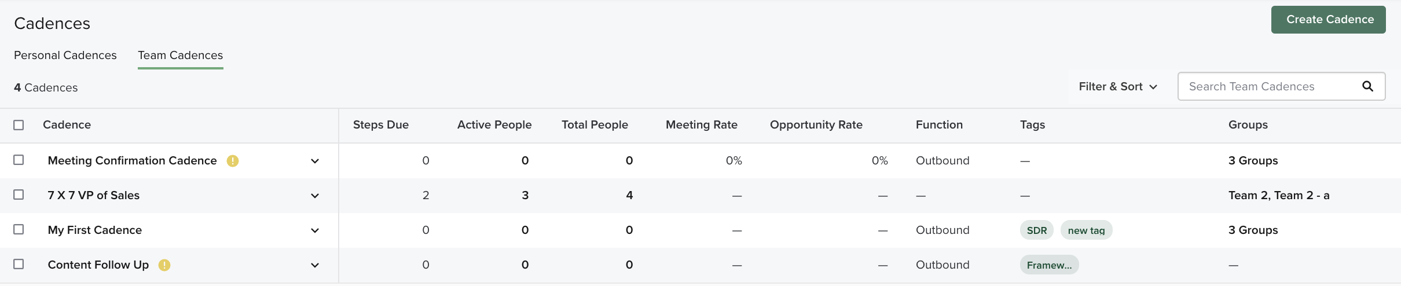Viewport: 1401px width, 286px height.
Task: Click the SDR tag badge
Action: [x=1036, y=230]
